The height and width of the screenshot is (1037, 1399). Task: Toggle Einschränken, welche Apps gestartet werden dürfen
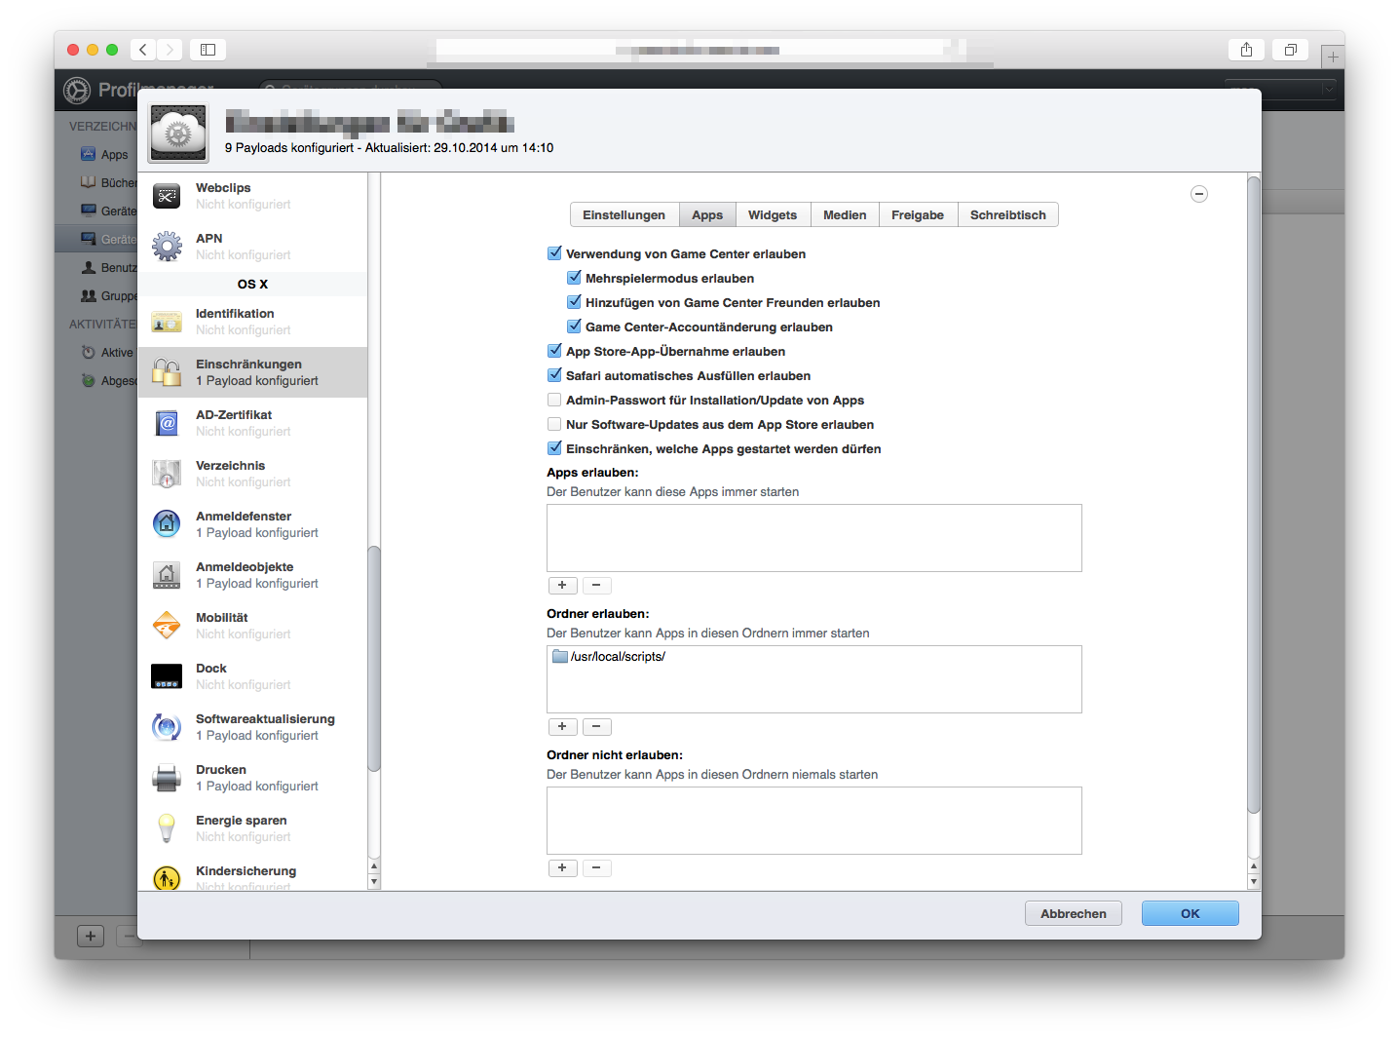click(x=554, y=448)
